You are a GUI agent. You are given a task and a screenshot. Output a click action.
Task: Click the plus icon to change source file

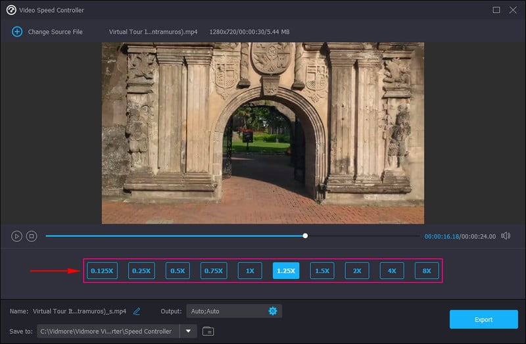click(x=17, y=32)
